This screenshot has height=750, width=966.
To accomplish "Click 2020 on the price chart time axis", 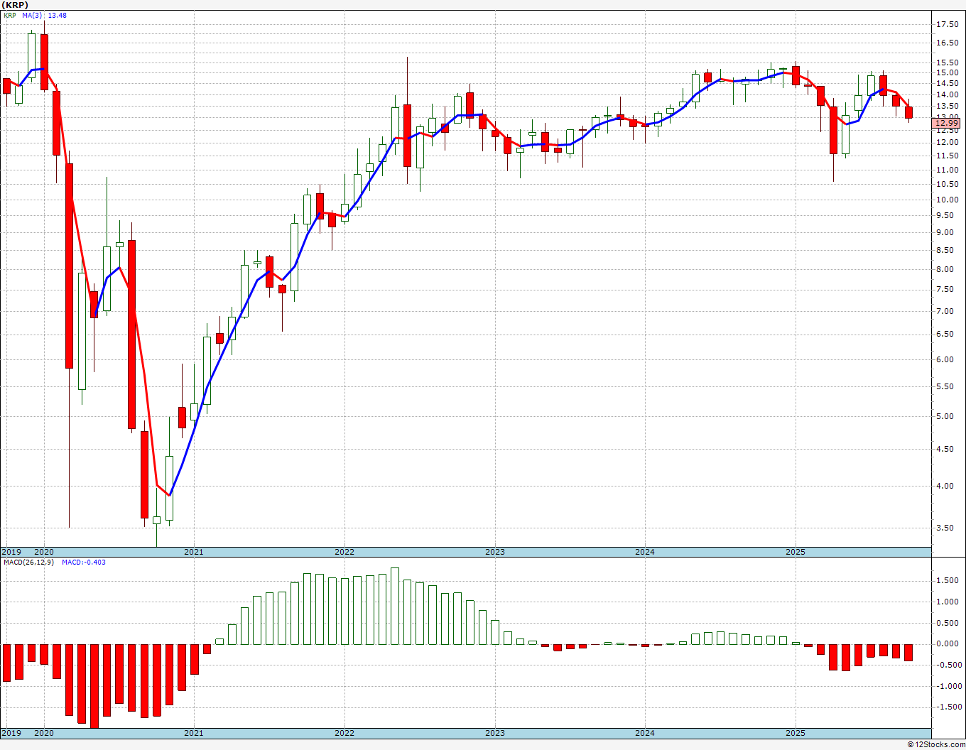I will (x=44, y=552).
